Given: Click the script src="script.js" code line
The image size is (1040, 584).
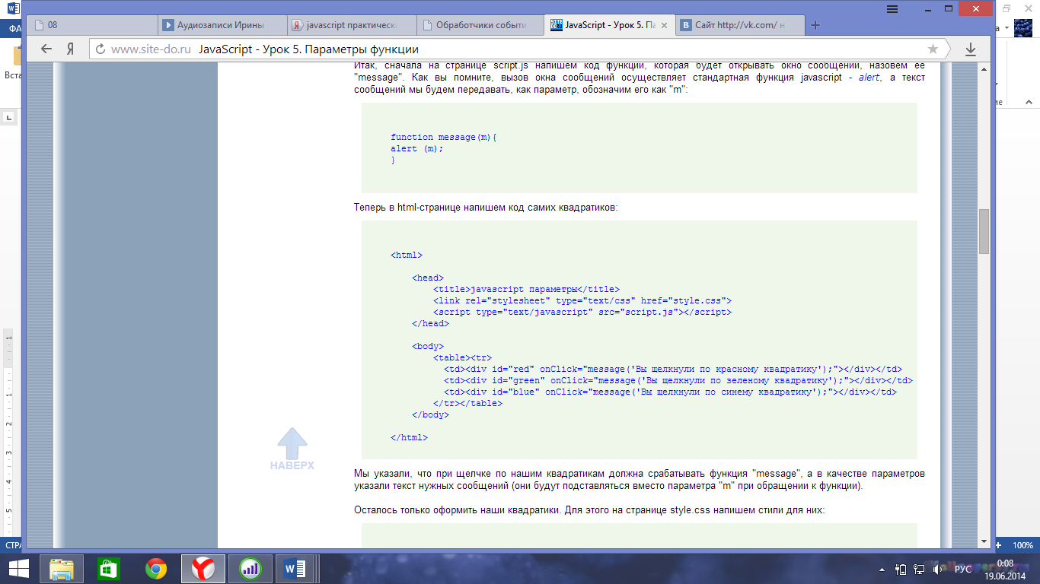Looking at the screenshot, I should (x=582, y=312).
